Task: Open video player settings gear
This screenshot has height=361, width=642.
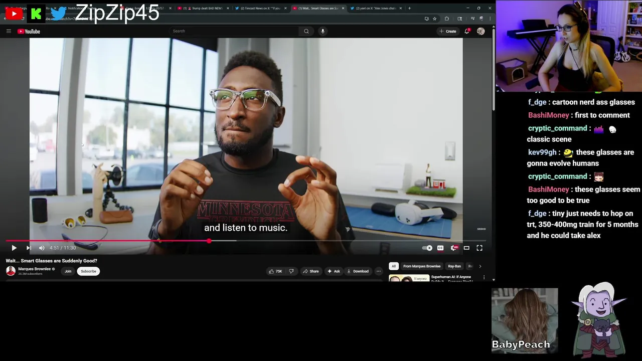Action: point(454,248)
